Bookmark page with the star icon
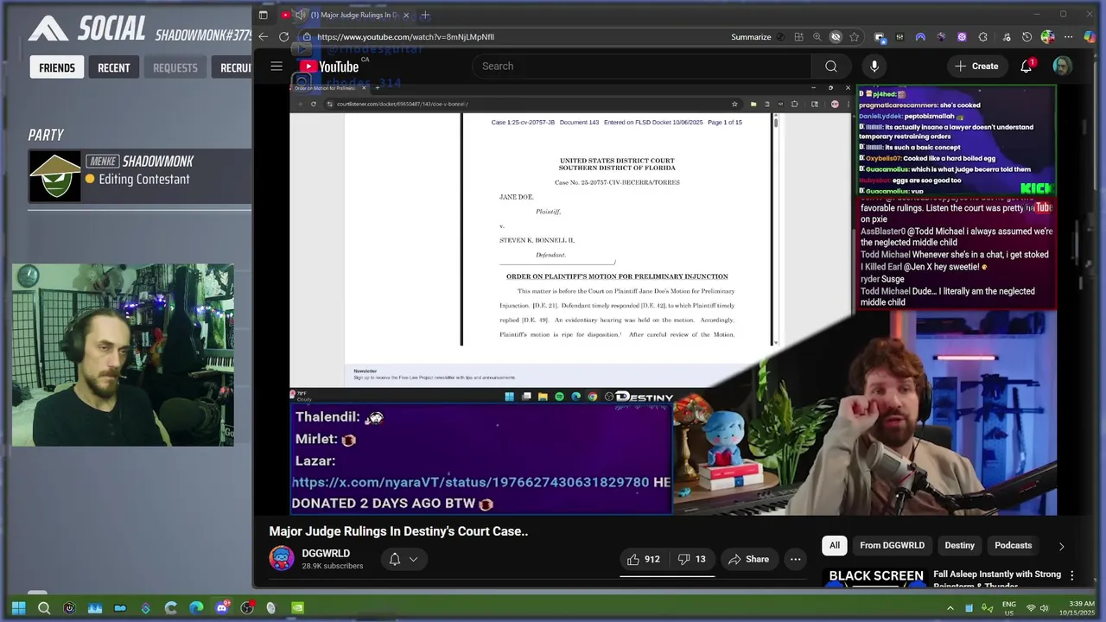This screenshot has height=622, width=1106. click(x=854, y=37)
